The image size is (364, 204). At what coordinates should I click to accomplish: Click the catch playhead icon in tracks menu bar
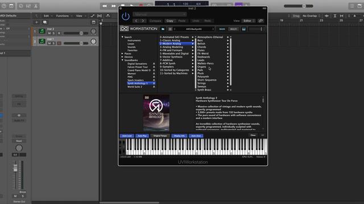pos(108,16)
